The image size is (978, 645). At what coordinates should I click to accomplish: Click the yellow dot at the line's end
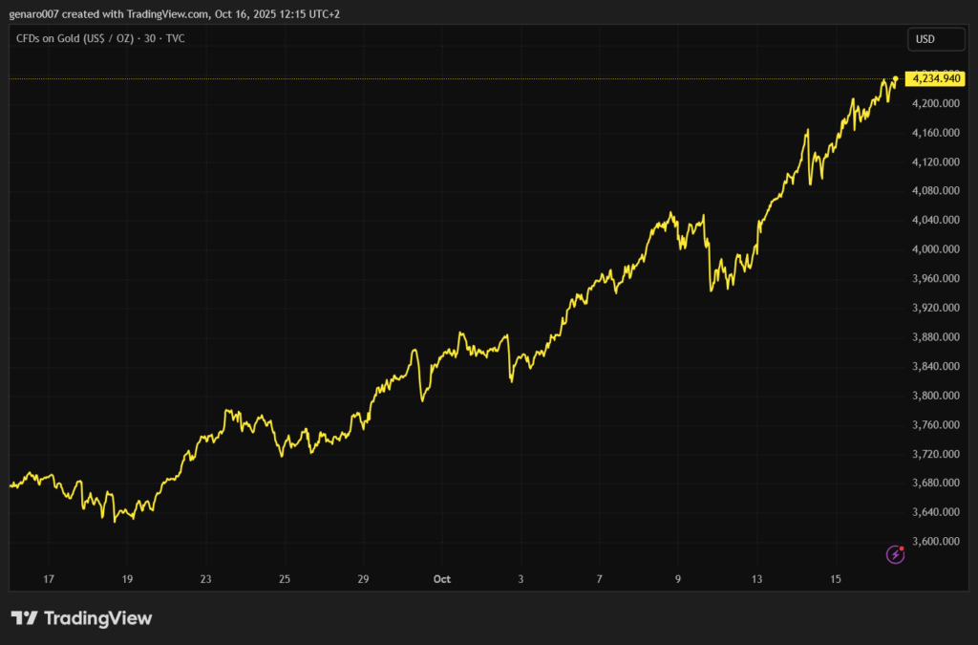tap(895, 78)
